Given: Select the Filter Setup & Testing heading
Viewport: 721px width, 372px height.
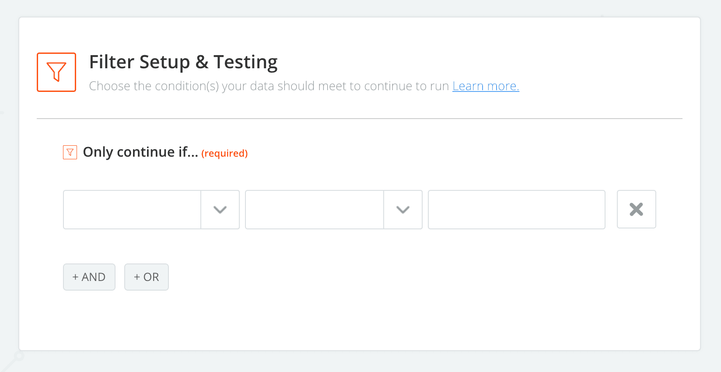Looking at the screenshot, I should pyautogui.click(x=183, y=62).
